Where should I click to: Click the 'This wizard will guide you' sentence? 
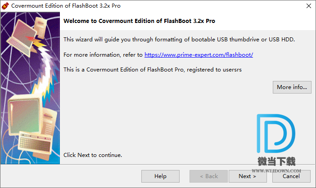point(179,40)
